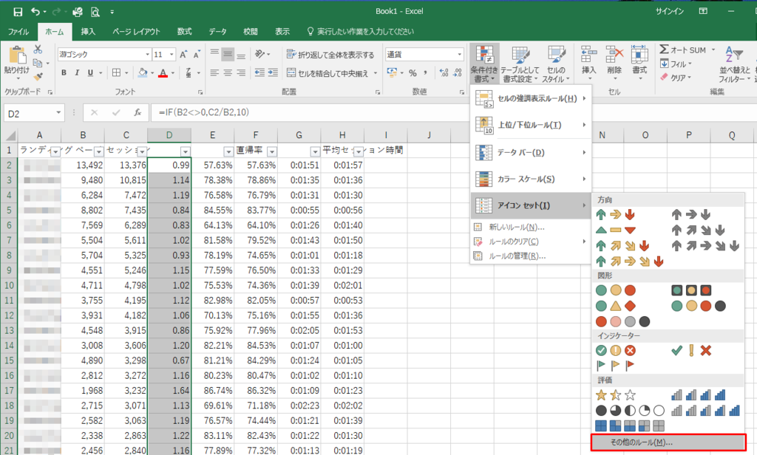This screenshot has width=757, height=455.
Task: Click 新しいルール menu entry
Action: pyautogui.click(x=531, y=227)
